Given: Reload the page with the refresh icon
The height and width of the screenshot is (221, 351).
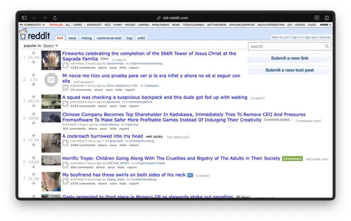Looking at the screenshot, I should tap(55, 18).
